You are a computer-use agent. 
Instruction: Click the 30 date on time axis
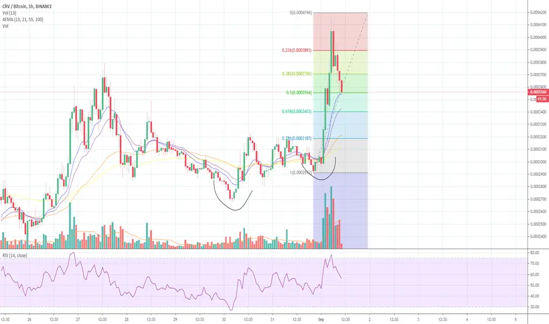coord(224,319)
